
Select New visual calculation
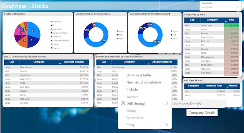point(144,82)
